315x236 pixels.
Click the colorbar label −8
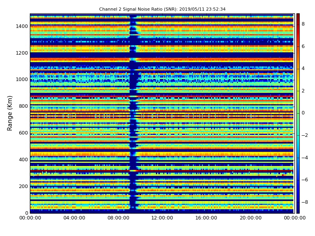click(305, 202)
